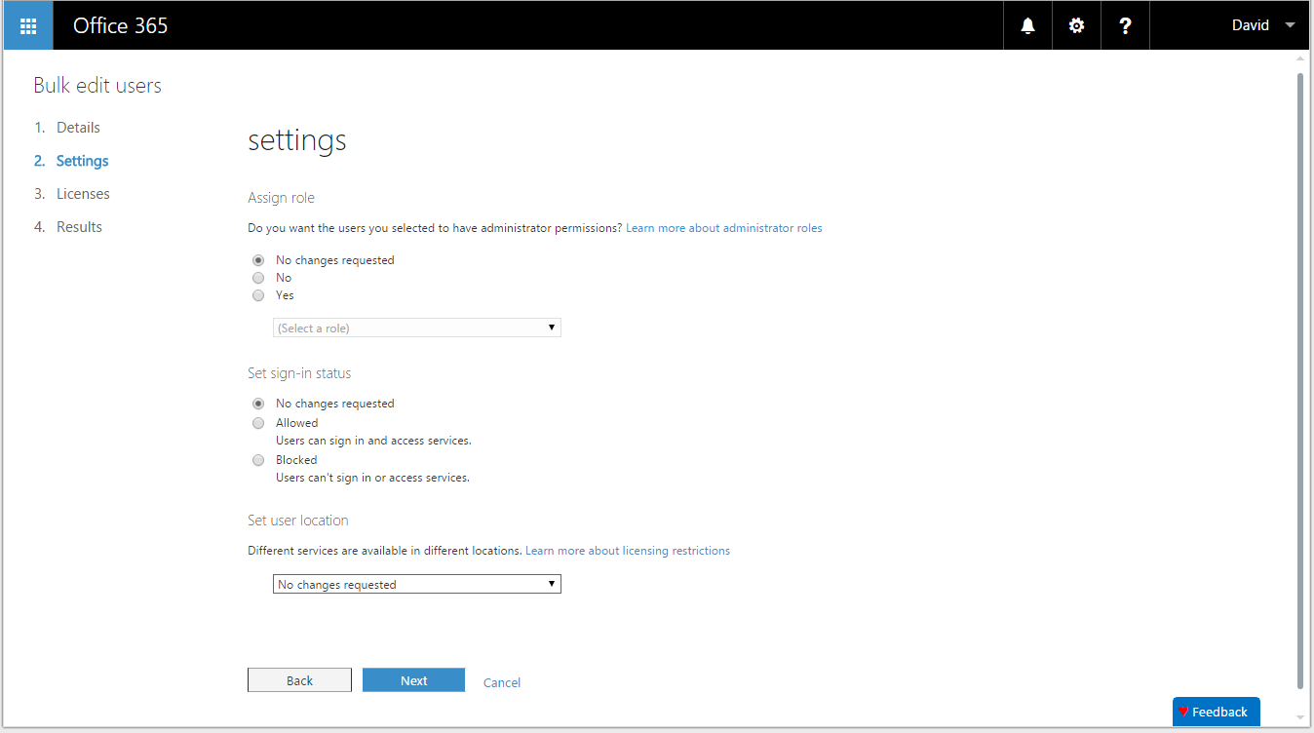
Task: Expand the user location dropdown
Action: (416, 585)
